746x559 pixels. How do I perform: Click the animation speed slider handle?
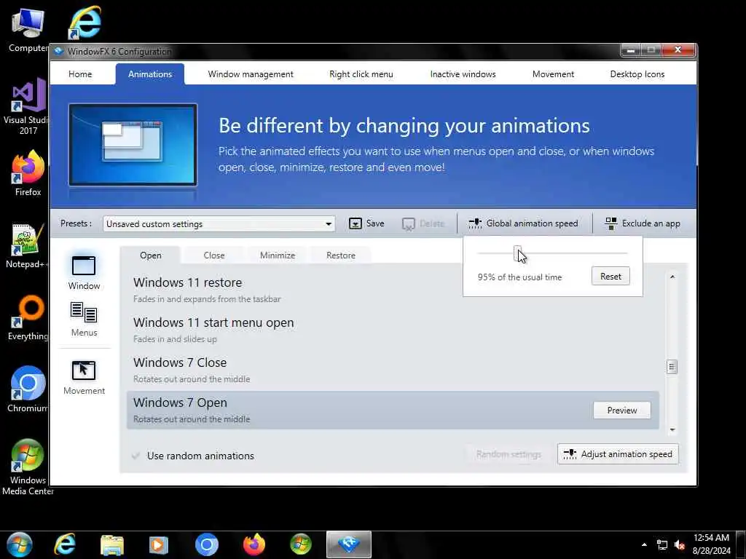[517, 253]
